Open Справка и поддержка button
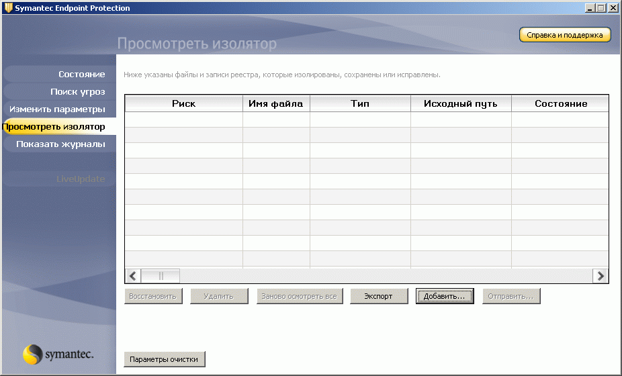The image size is (622, 376). 565,35
